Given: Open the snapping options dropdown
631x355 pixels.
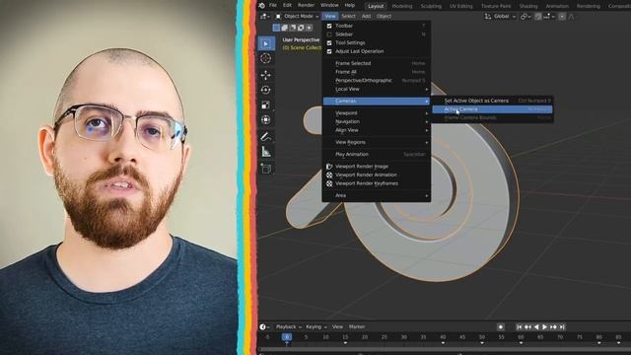Looking at the screenshot, I should (x=548, y=16).
